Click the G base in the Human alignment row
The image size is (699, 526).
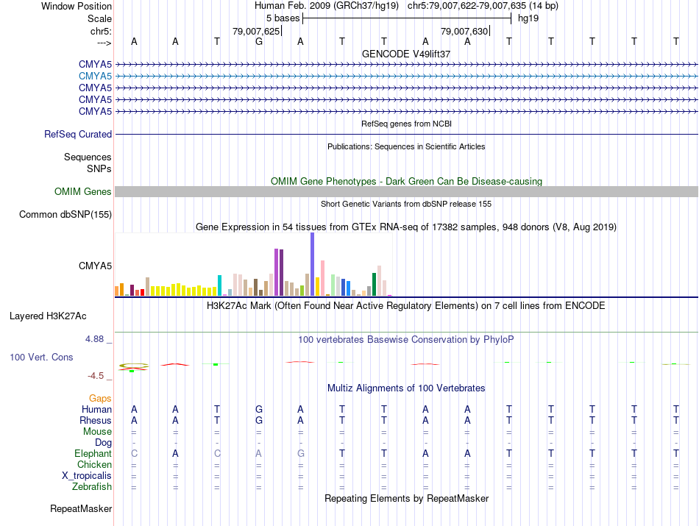click(259, 409)
